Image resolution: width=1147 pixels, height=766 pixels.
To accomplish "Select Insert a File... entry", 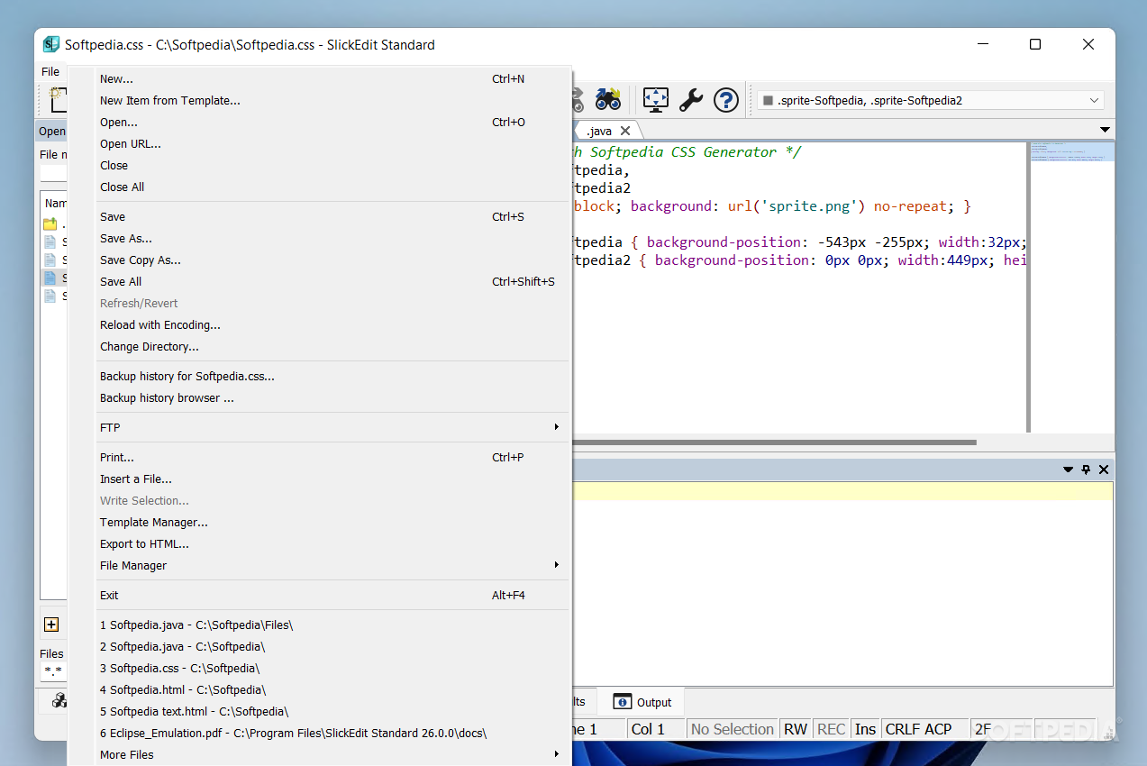I will [332, 479].
